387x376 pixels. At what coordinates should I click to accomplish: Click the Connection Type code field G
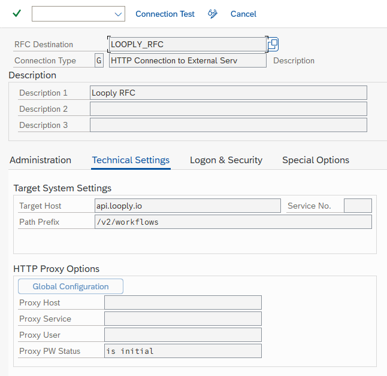[99, 60]
